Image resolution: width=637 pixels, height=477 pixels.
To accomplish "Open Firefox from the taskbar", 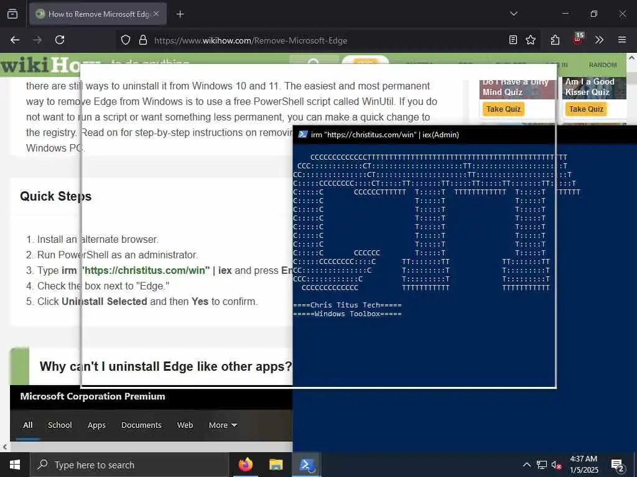I will point(245,465).
